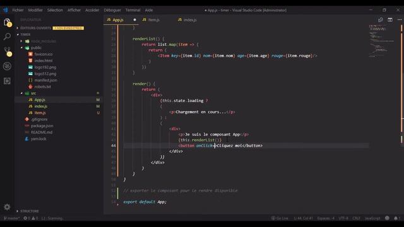Open index.html in the public folder

[x=44, y=61]
